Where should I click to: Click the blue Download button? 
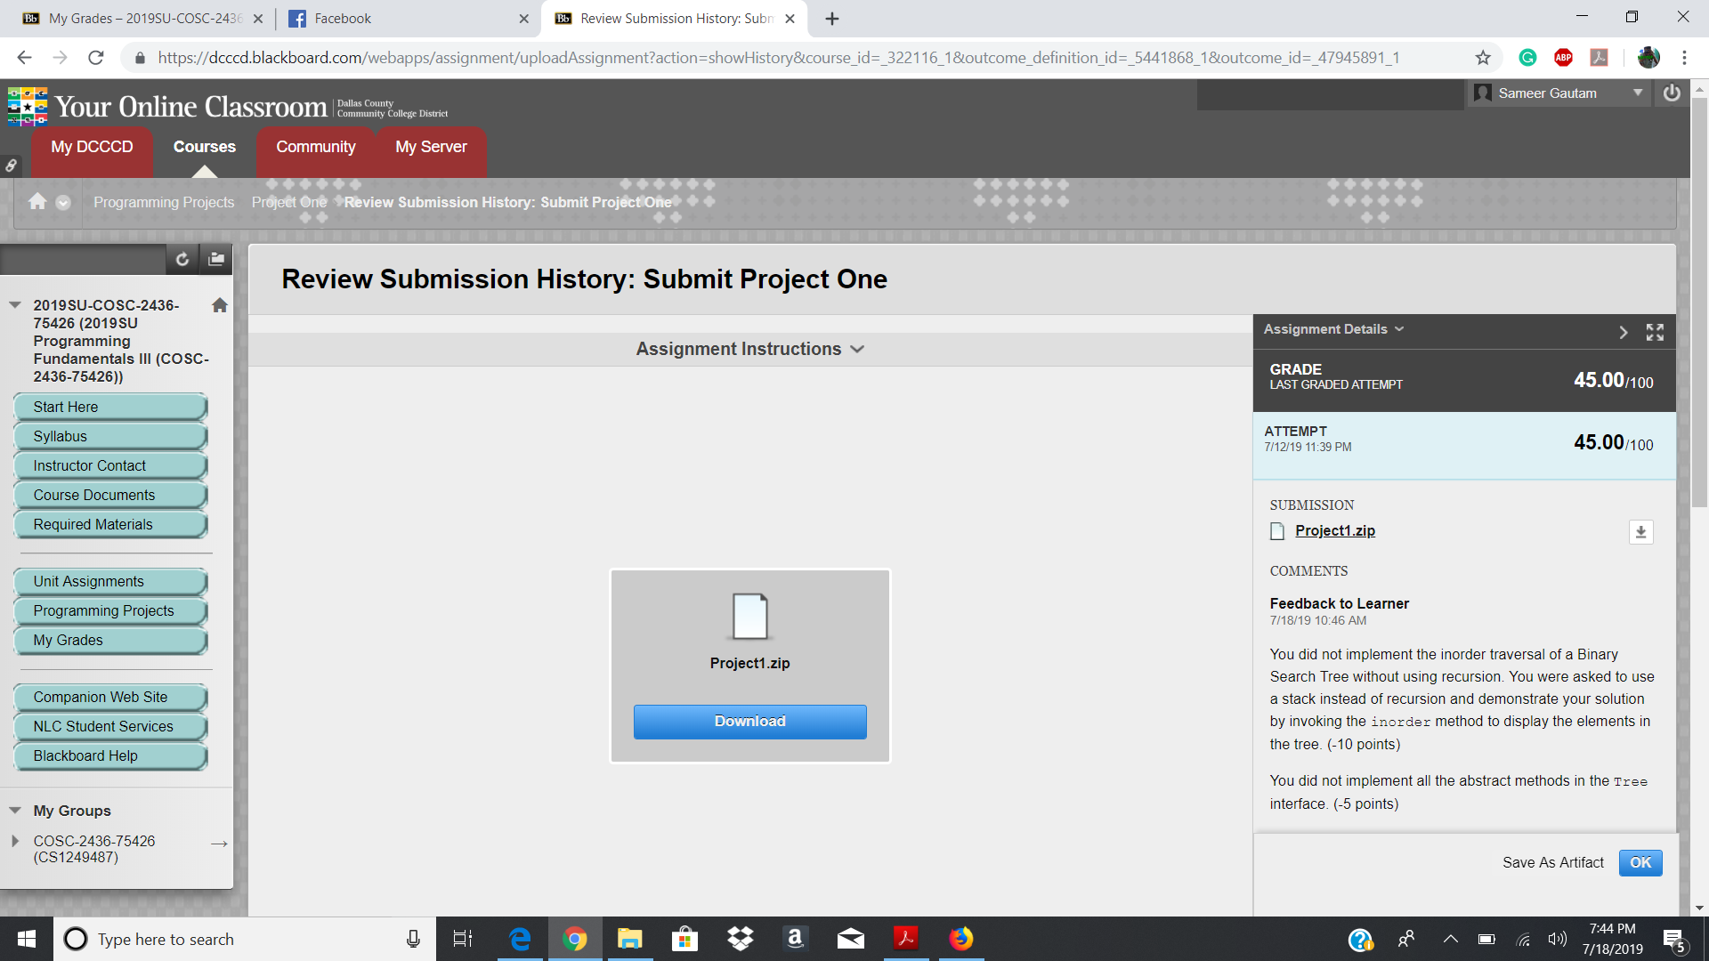pyautogui.click(x=749, y=722)
